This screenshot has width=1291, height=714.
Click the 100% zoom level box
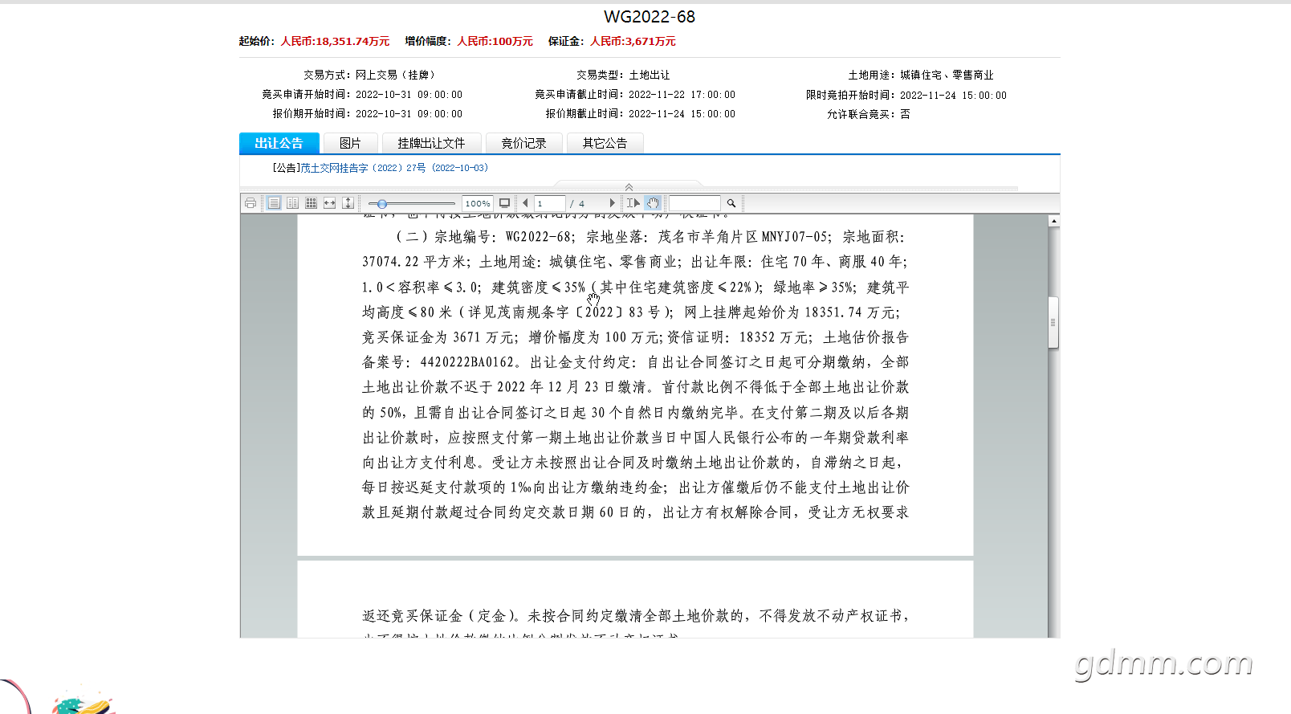(478, 203)
